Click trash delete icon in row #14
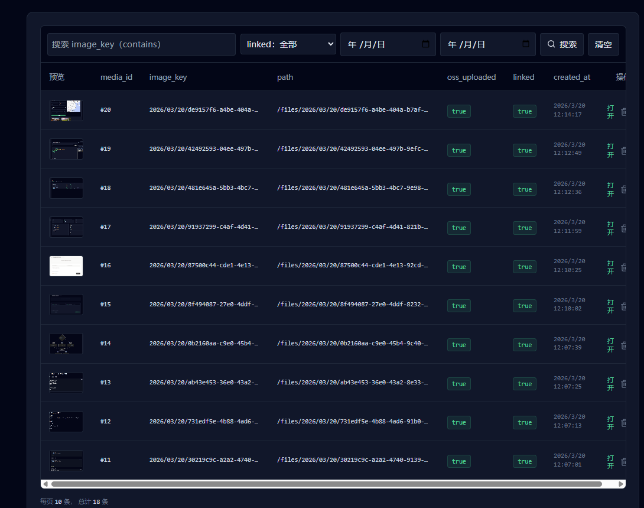This screenshot has width=644, height=508. pyautogui.click(x=623, y=345)
